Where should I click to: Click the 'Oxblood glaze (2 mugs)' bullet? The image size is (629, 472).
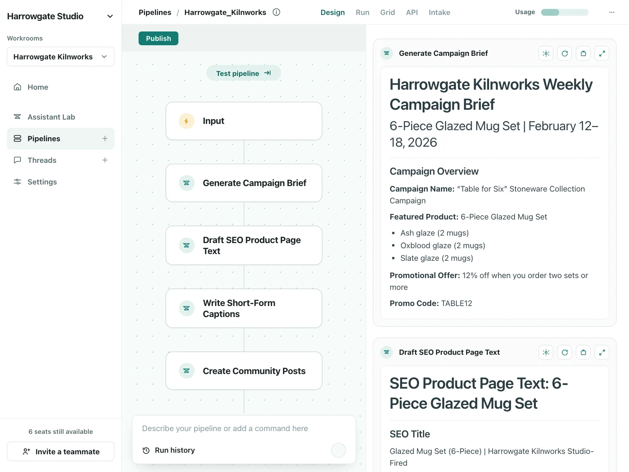coord(443,245)
